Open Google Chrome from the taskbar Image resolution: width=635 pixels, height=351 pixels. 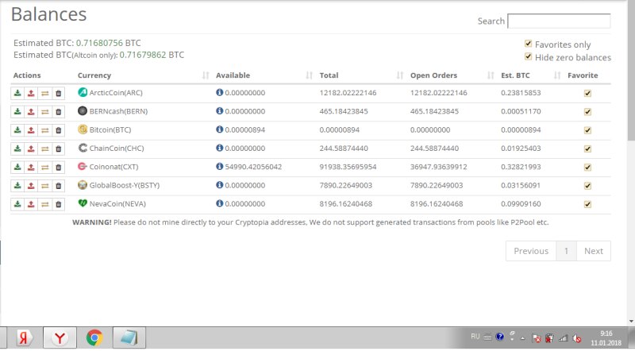pos(94,337)
